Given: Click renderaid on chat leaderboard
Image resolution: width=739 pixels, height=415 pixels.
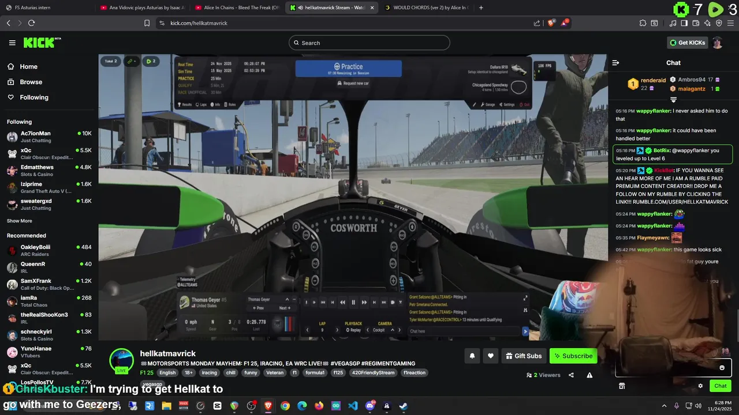Looking at the screenshot, I should point(654,80).
